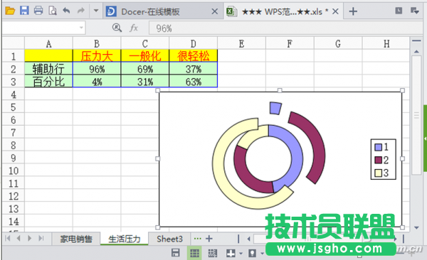The image size is (427, 260).
Task: Expand the quick access toolbar dropdown
Action: click(96, 11)
